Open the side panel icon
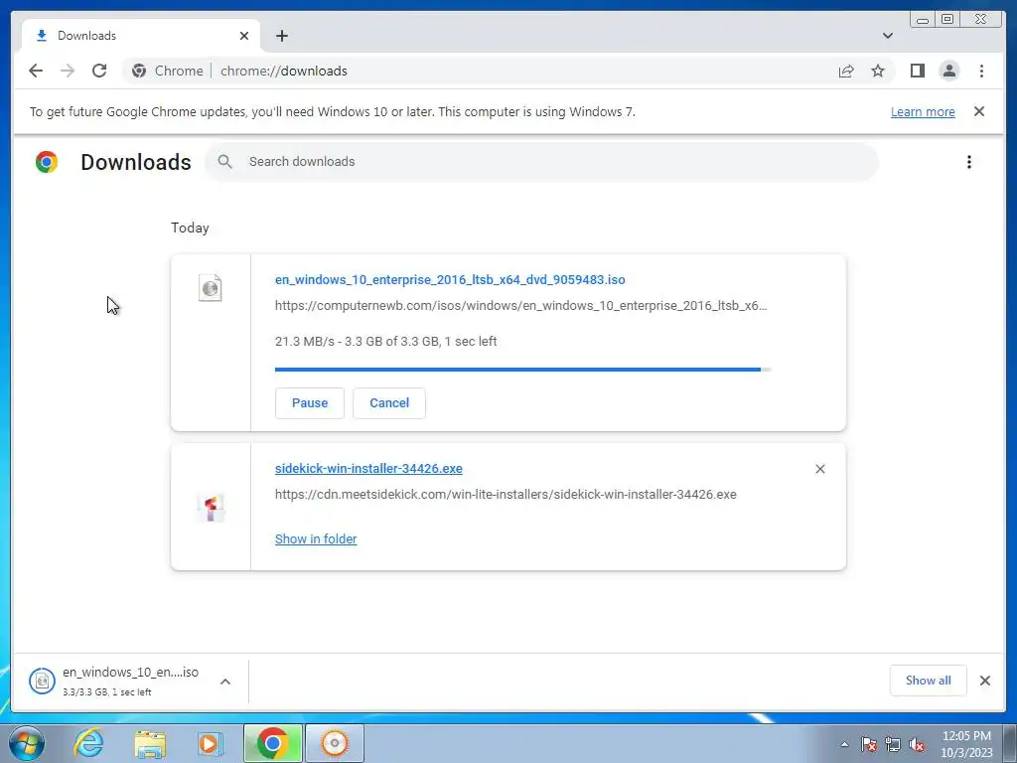Screen dimensions: 1017x763 tap(917, 71)
